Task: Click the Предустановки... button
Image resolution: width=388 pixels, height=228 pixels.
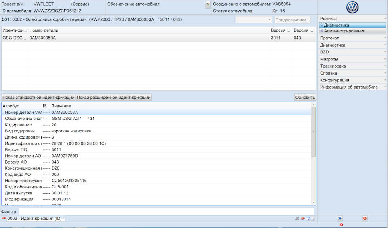Action: click(293, 20)
